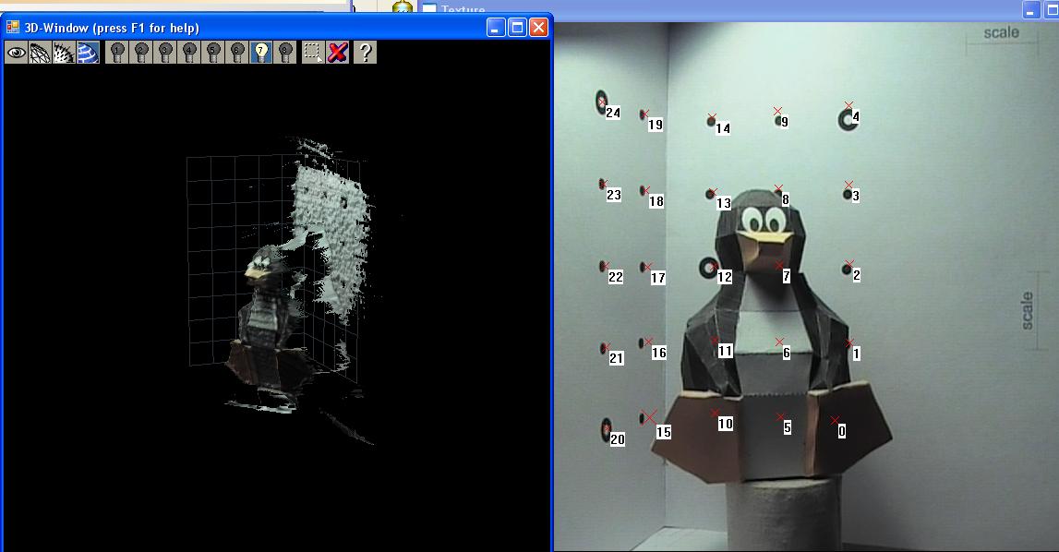Select marker label 15 in Texture window
The width and height of the screenshot is (1059, 552).
click(x=663, y=432)
